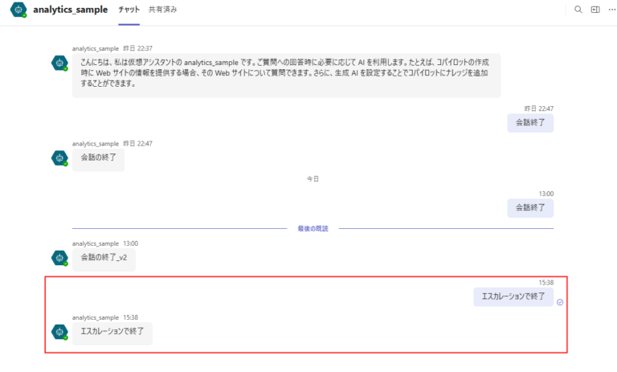Click the 会話終了 message sent at 22:47
The image size is (617, 372).
530,123
